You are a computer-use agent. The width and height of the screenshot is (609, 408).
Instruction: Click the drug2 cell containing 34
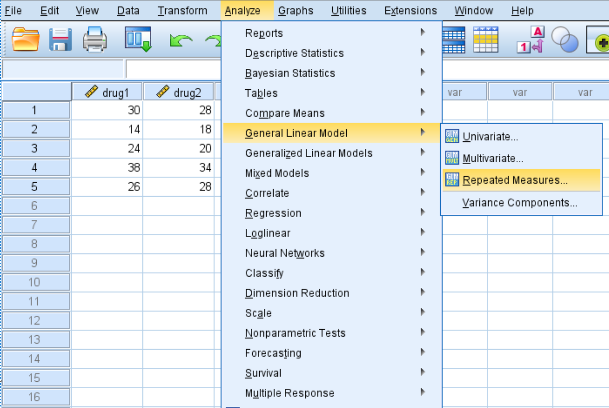pyautogui.click(x=179, y=168)
